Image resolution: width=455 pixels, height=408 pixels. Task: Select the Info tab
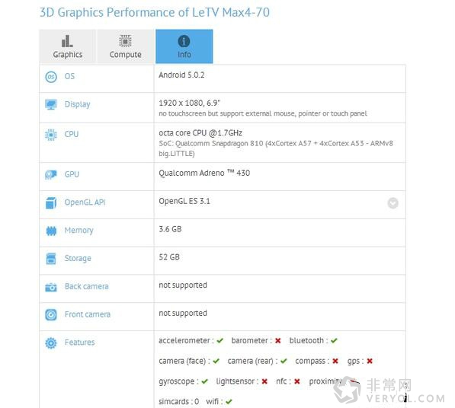pyautogui.click(x=184, y=46)
